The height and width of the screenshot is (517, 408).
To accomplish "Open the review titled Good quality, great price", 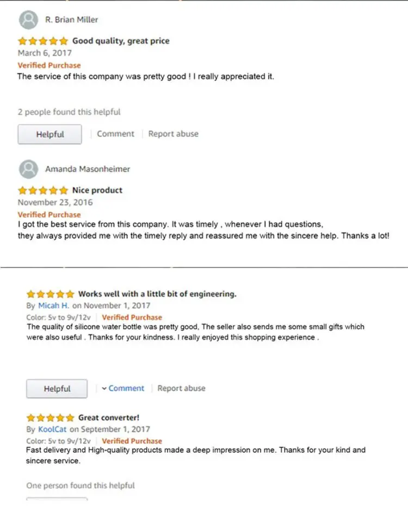I will click(x=121, y=41).
